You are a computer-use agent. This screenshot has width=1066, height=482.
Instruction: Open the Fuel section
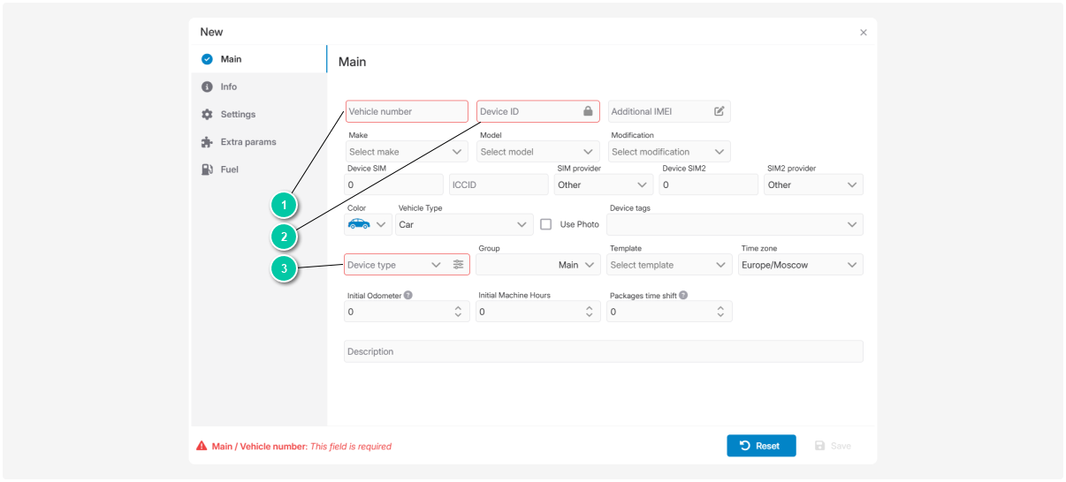(x=229, y=169)
